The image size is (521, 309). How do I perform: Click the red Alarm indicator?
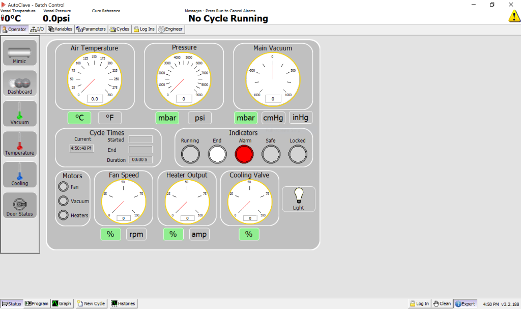pyautogui.click(x=244, y=154)
